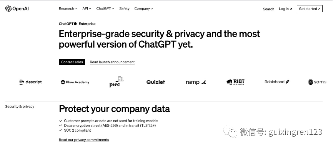Follow Read our privacy commitments link

84,140
